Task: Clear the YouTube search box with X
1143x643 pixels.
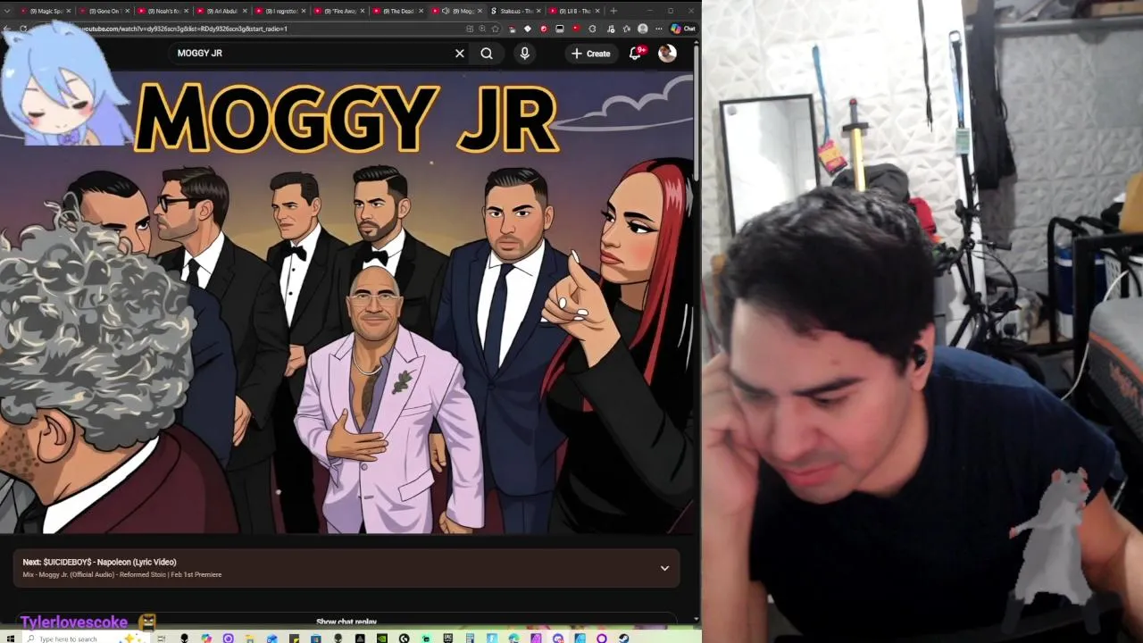Action: pos(460,54)
